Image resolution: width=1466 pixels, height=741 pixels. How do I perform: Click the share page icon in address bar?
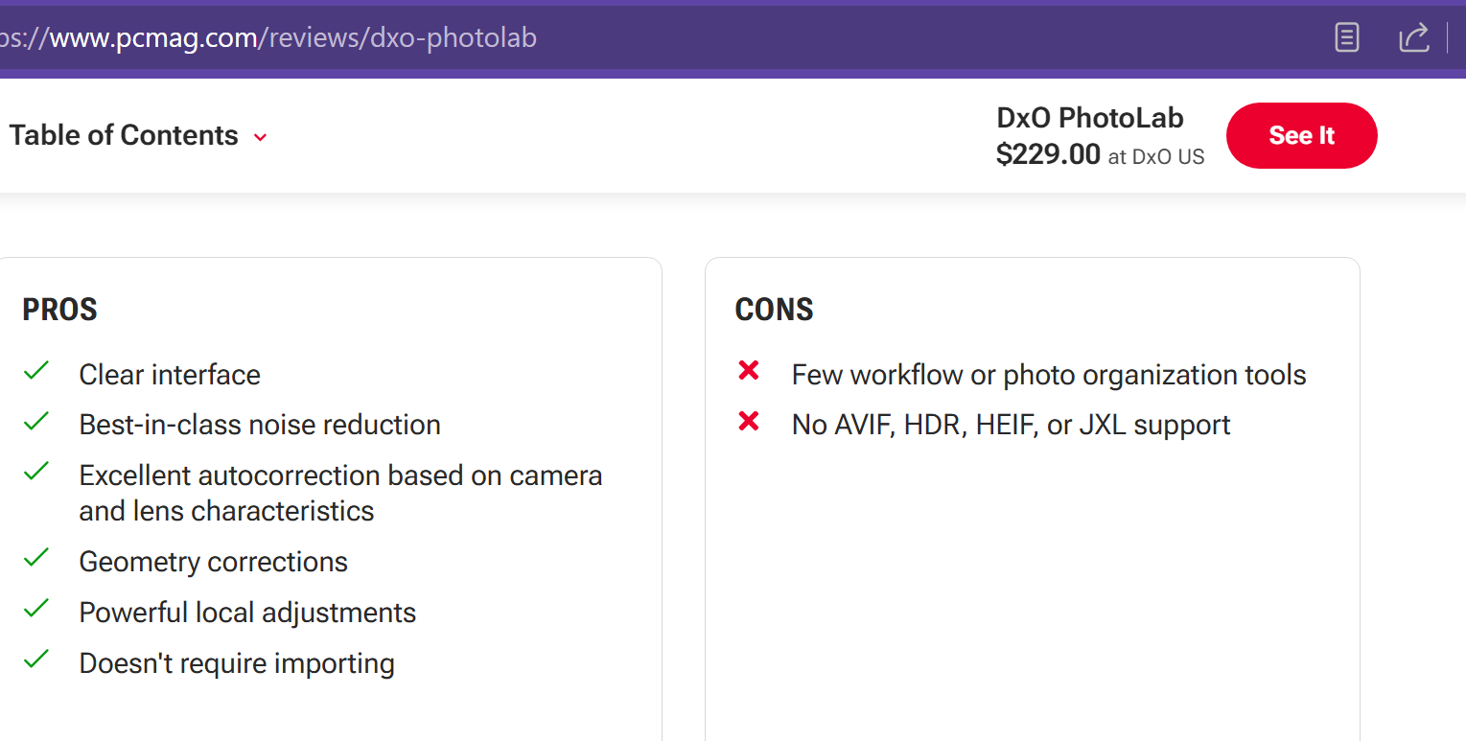click(x=1414, y=37)
